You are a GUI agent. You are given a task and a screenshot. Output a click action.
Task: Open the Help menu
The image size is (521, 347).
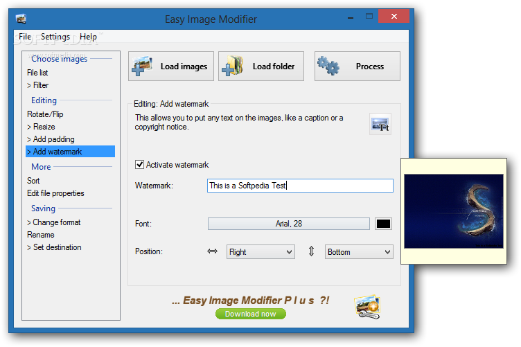[88, 37]
